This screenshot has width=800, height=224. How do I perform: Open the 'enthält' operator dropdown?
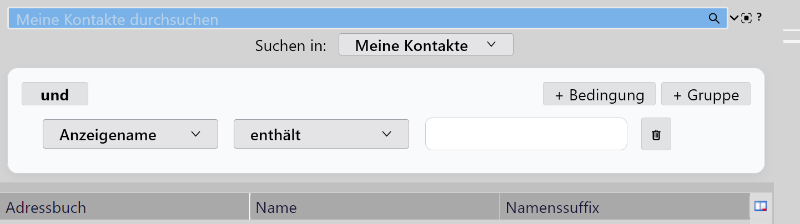pos(321,134)
